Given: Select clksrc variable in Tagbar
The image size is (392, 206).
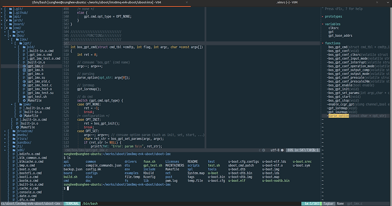Looking at the screenshot, I should click(334, 28).
